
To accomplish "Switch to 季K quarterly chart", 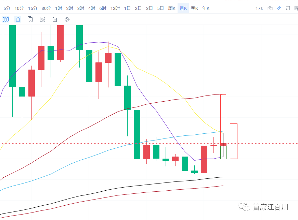I will click(194, 8).
